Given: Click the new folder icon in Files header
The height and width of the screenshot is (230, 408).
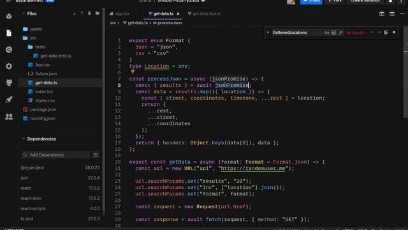Looking at the screenshot, I should [x=97, y=13].
